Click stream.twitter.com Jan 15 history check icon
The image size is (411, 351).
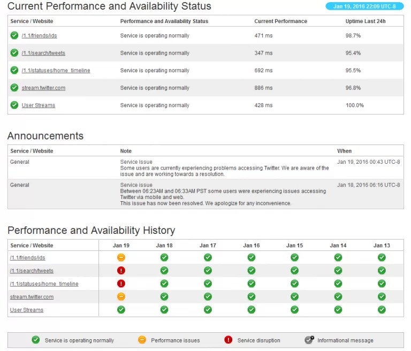tap(295, 297)
